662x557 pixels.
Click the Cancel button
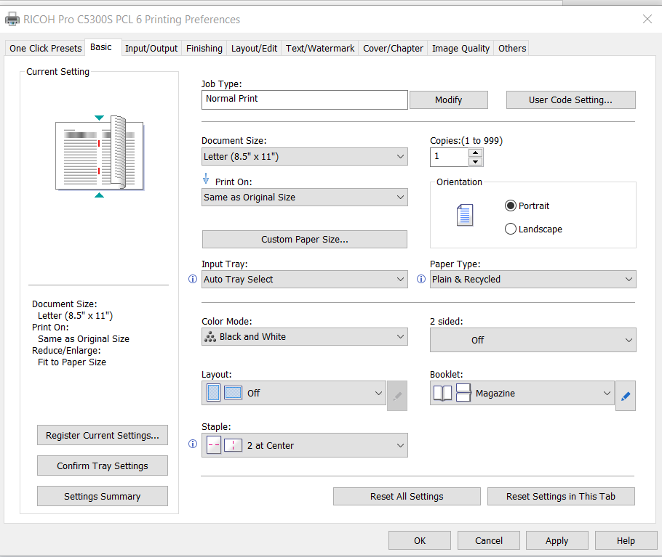tap(489, 540)
